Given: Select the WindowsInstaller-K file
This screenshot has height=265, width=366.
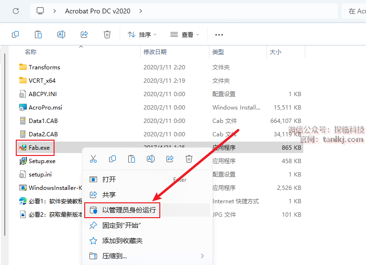Looking at the screenshot, I should (x=55, y=188).
